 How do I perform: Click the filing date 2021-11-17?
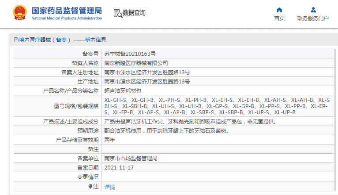(x=119, y=168)
